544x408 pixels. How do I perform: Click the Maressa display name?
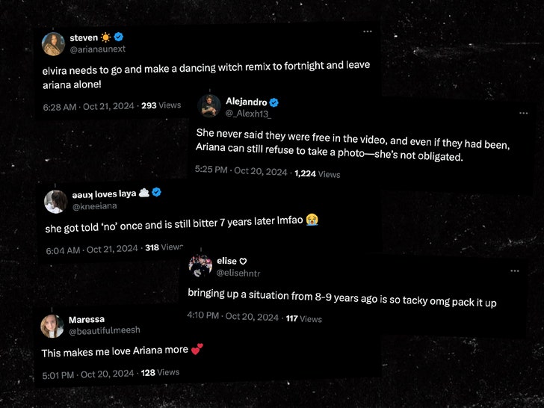pyautogui.click(x=87, y=319)
